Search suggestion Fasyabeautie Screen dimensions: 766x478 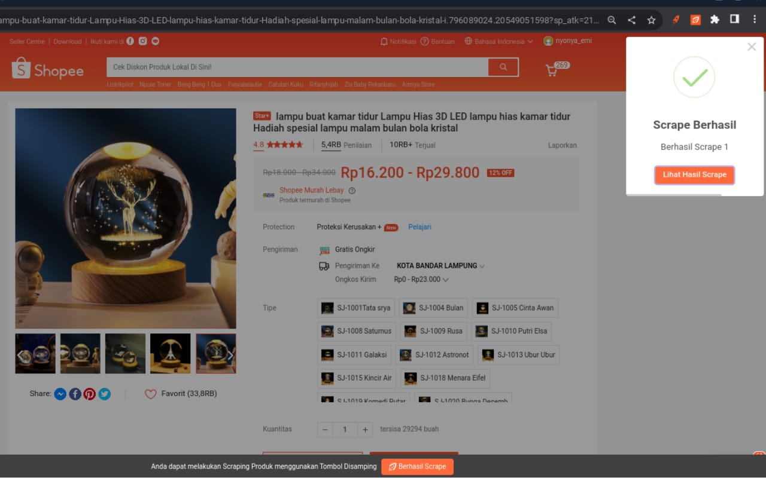point(245,84)
